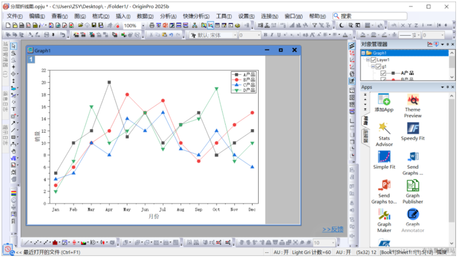Open project with the yellow folder icon

point(81,25)
